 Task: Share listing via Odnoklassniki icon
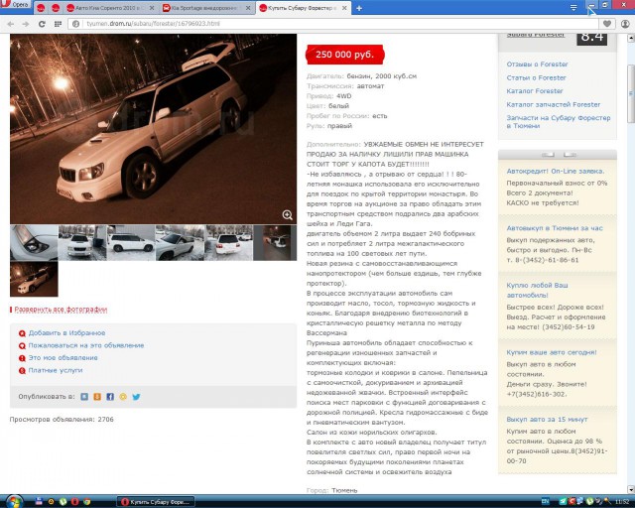(97, 396)
